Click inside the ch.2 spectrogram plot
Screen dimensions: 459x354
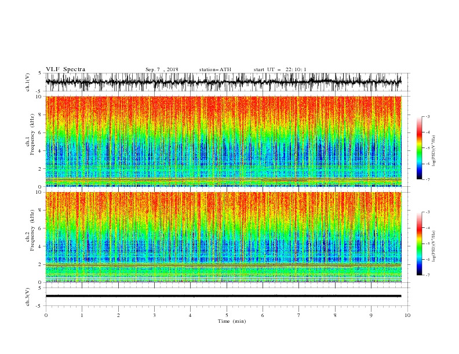[224, 237]
